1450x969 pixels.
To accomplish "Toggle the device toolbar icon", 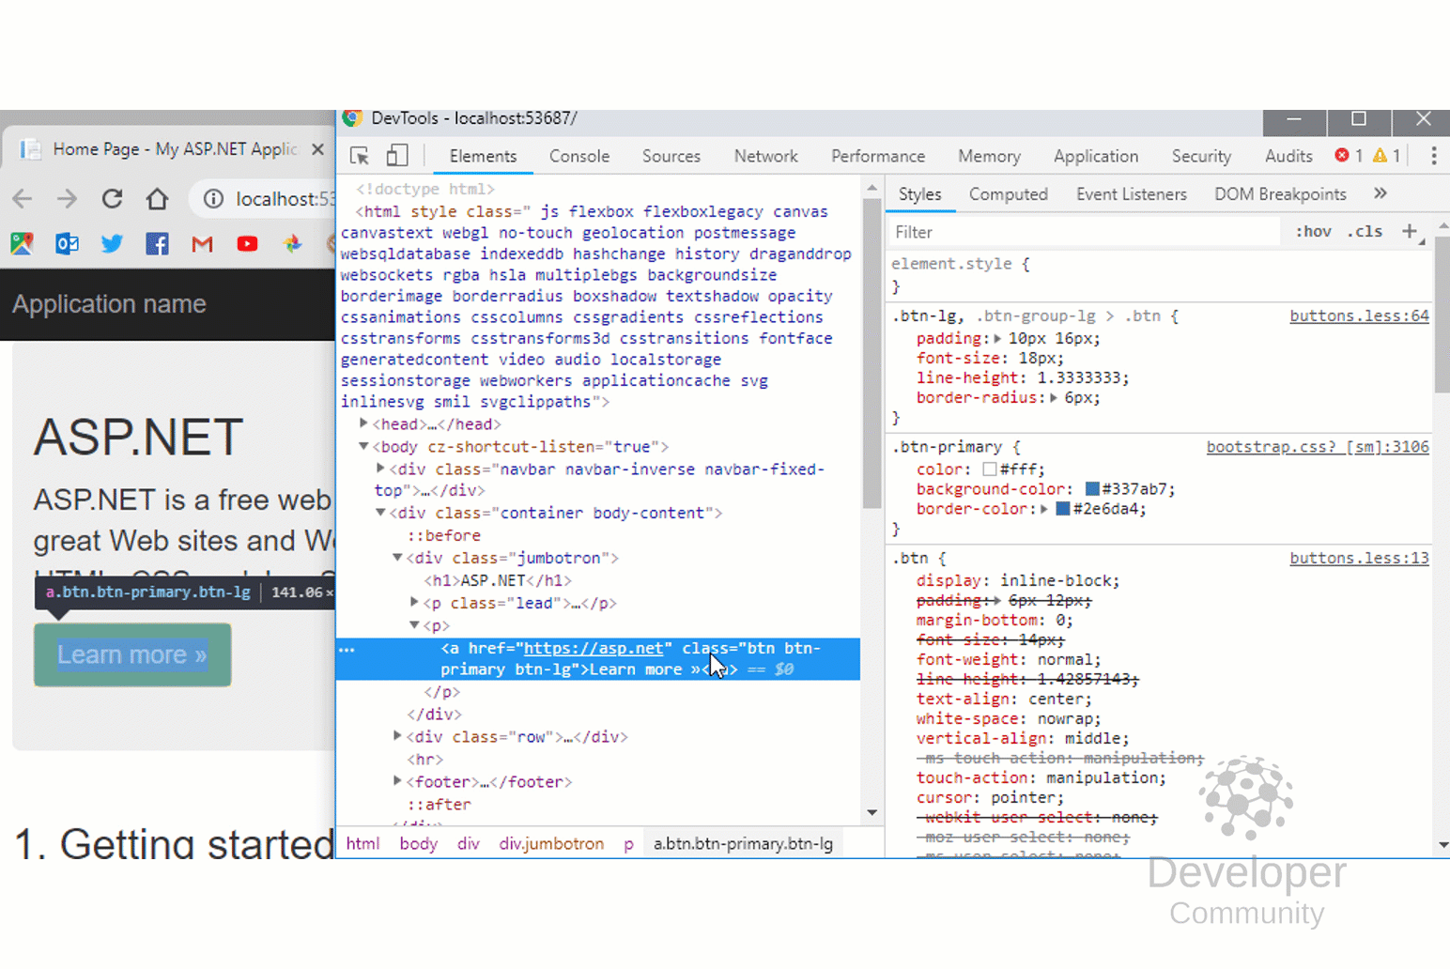I will pos(397,156).
